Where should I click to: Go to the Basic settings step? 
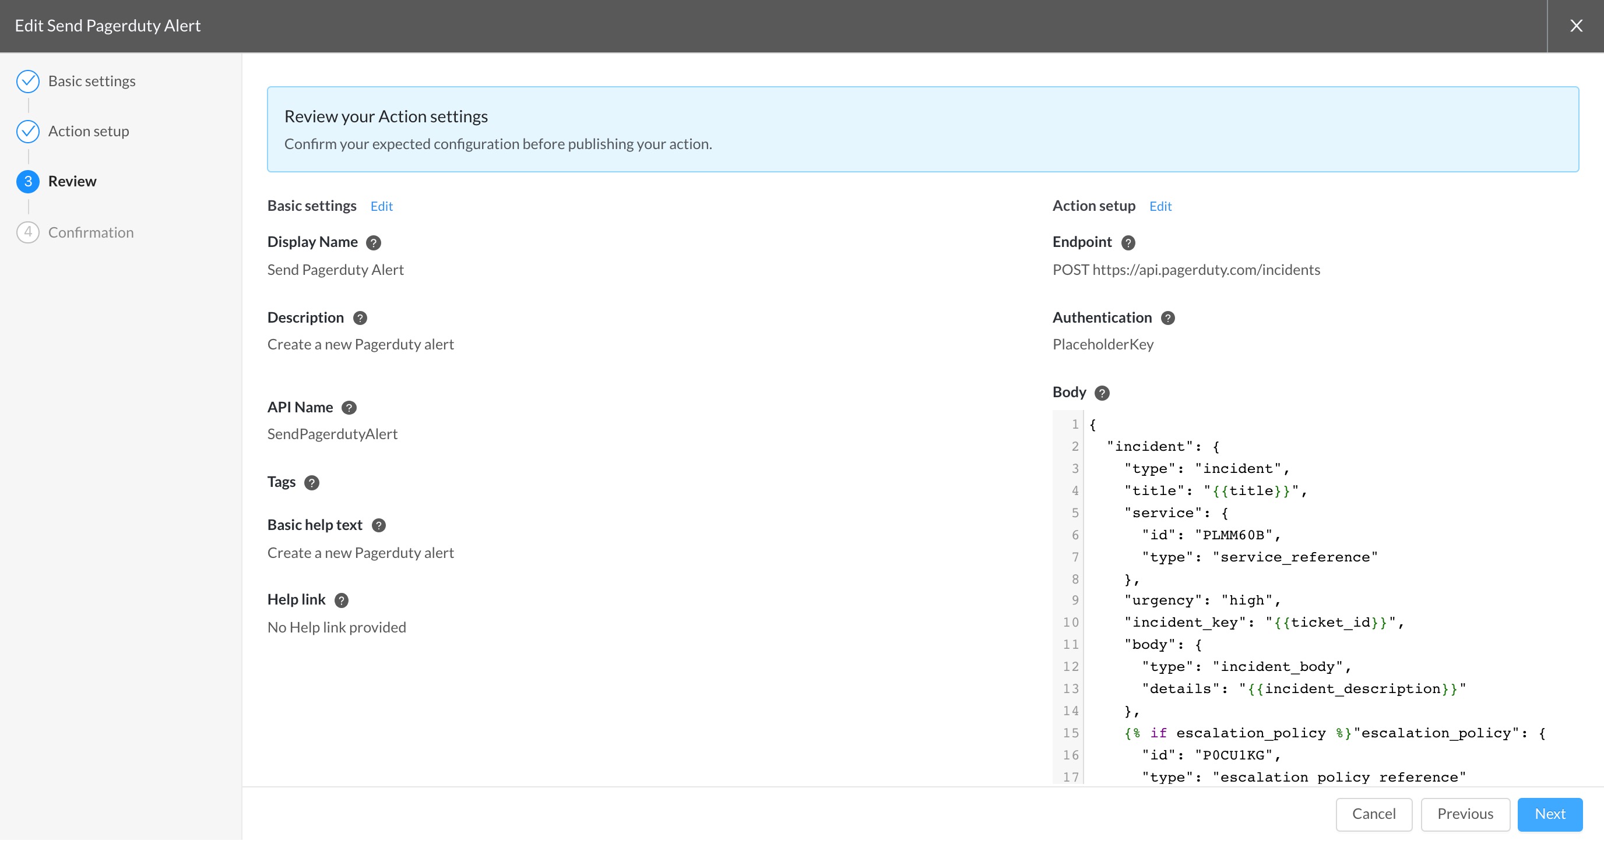(92, 82)
